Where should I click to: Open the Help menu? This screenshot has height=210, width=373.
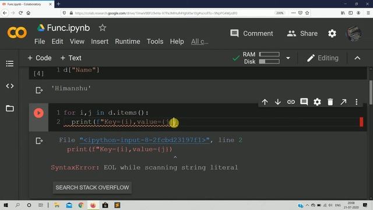pos(177,41)
